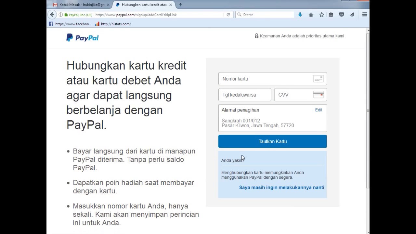Image resolution: width=416 pixels, height=234 pixels.
Task: Click the CVV card back icon
Action: point(318,95)
